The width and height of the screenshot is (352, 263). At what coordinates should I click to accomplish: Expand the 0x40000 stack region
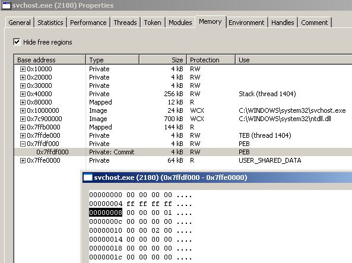pyautogui.click(x=23, y=94)
